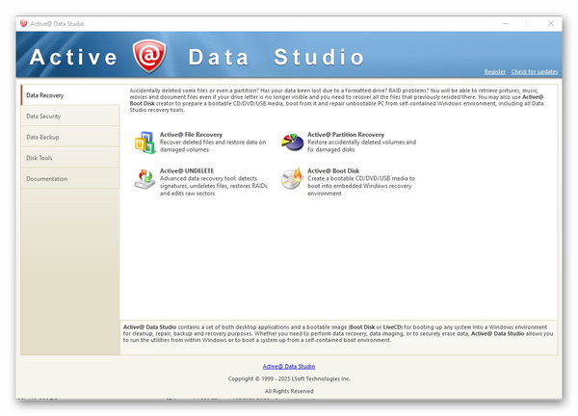Click the Check for updates link

(x=535, y=72)
